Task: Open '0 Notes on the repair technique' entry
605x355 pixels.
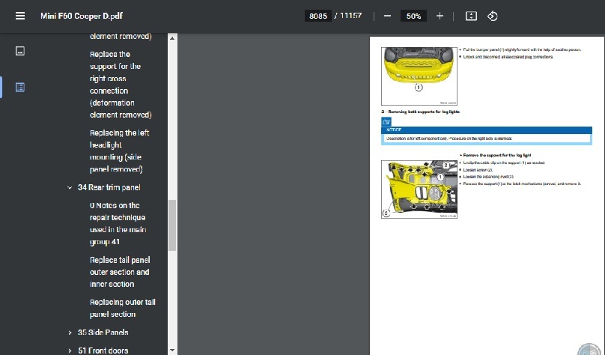Action: pos(118,223)
